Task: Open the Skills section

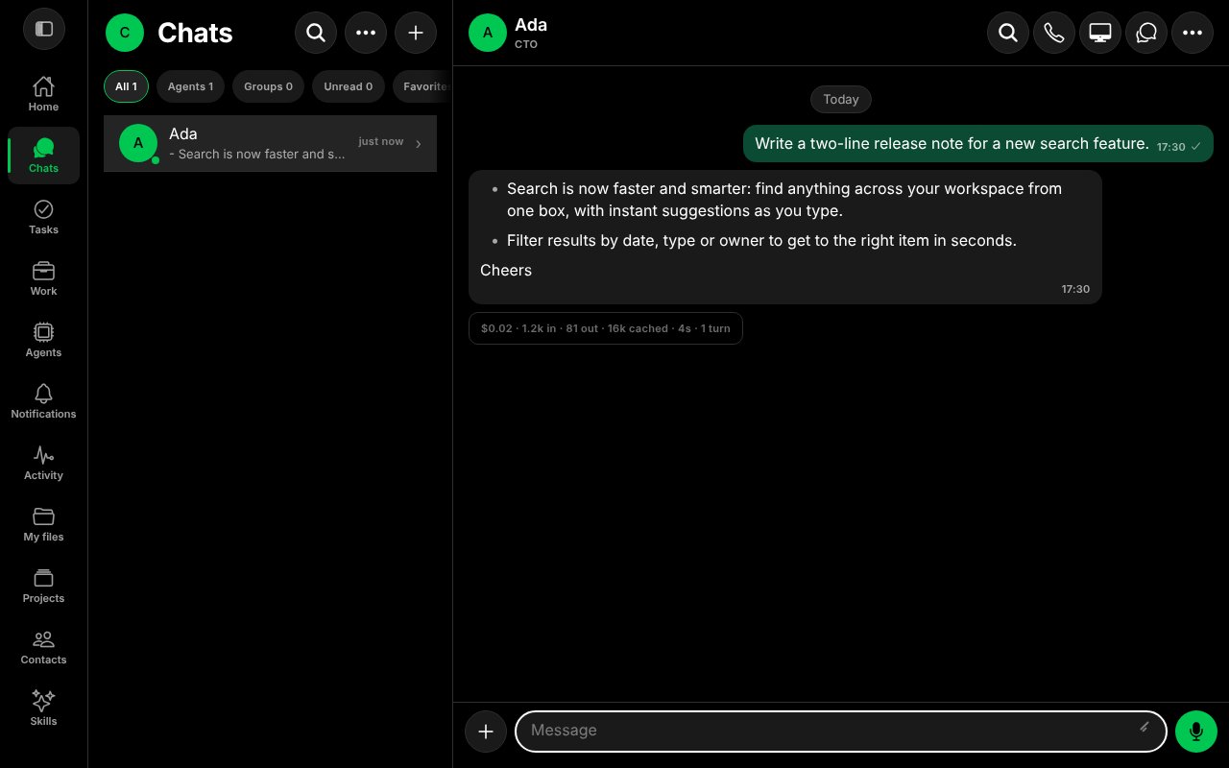Action: [x=43, y=708]
